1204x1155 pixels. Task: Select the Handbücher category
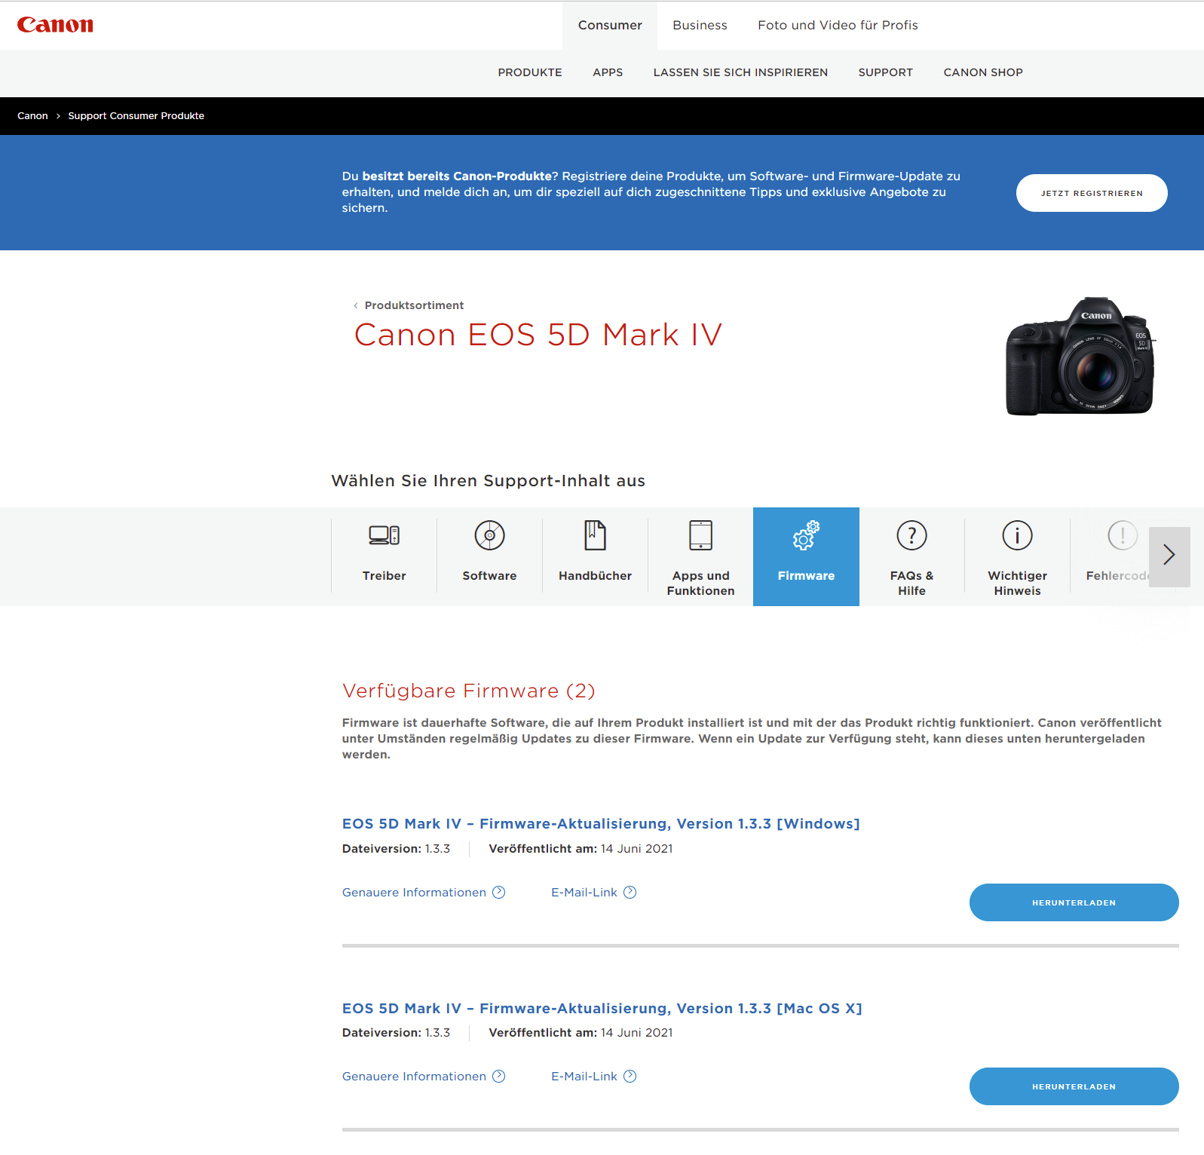pos(595,556)
